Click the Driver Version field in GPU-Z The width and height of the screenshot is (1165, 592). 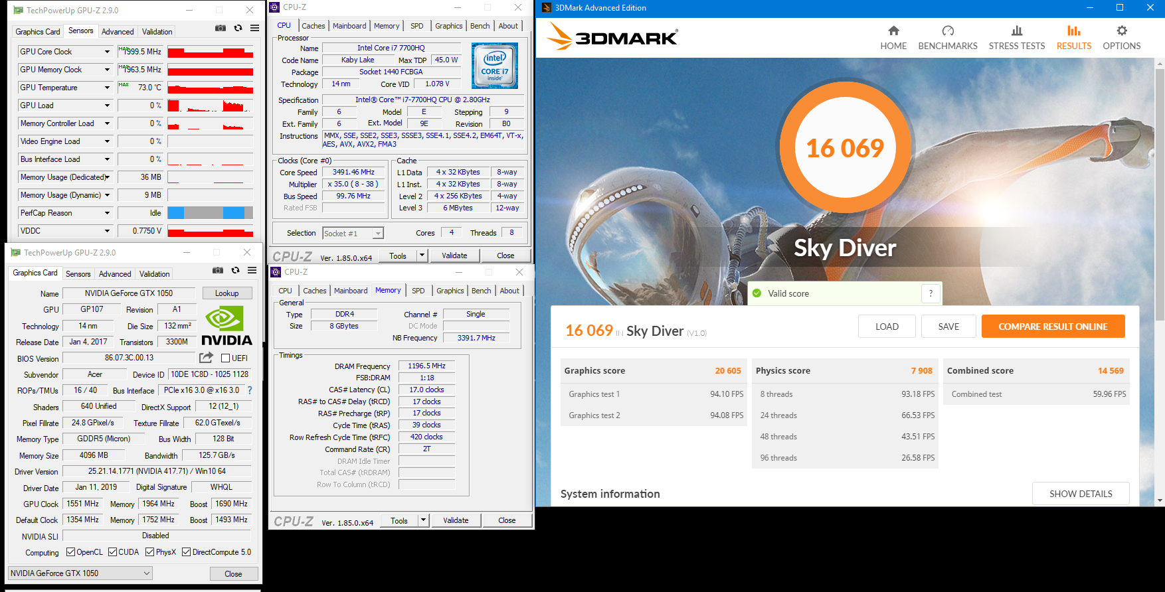157,471
